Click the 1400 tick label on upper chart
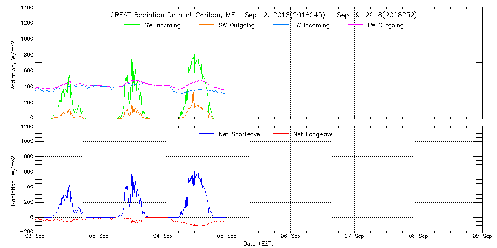 (x=26, y=9)
